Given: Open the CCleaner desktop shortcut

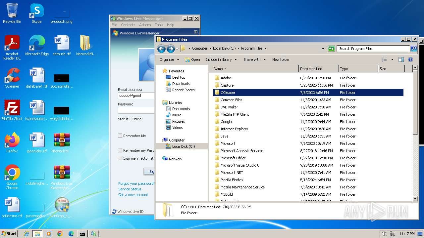Looking at the screenshot, I should [x=12, y=78].
